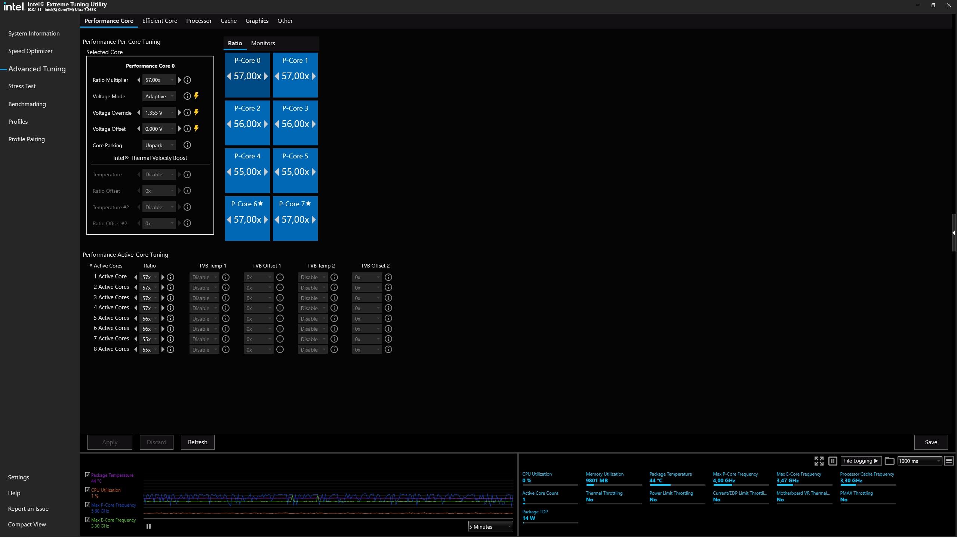Image resolution: width=957 pixels, height=538 pixels.
Task: Open the log folder icon
Action: coord(889,461)
